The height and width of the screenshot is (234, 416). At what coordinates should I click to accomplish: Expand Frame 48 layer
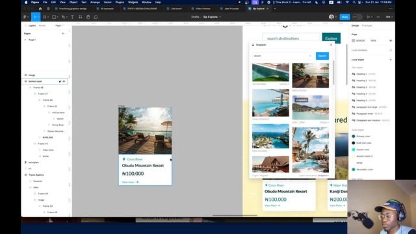point(31,88)
